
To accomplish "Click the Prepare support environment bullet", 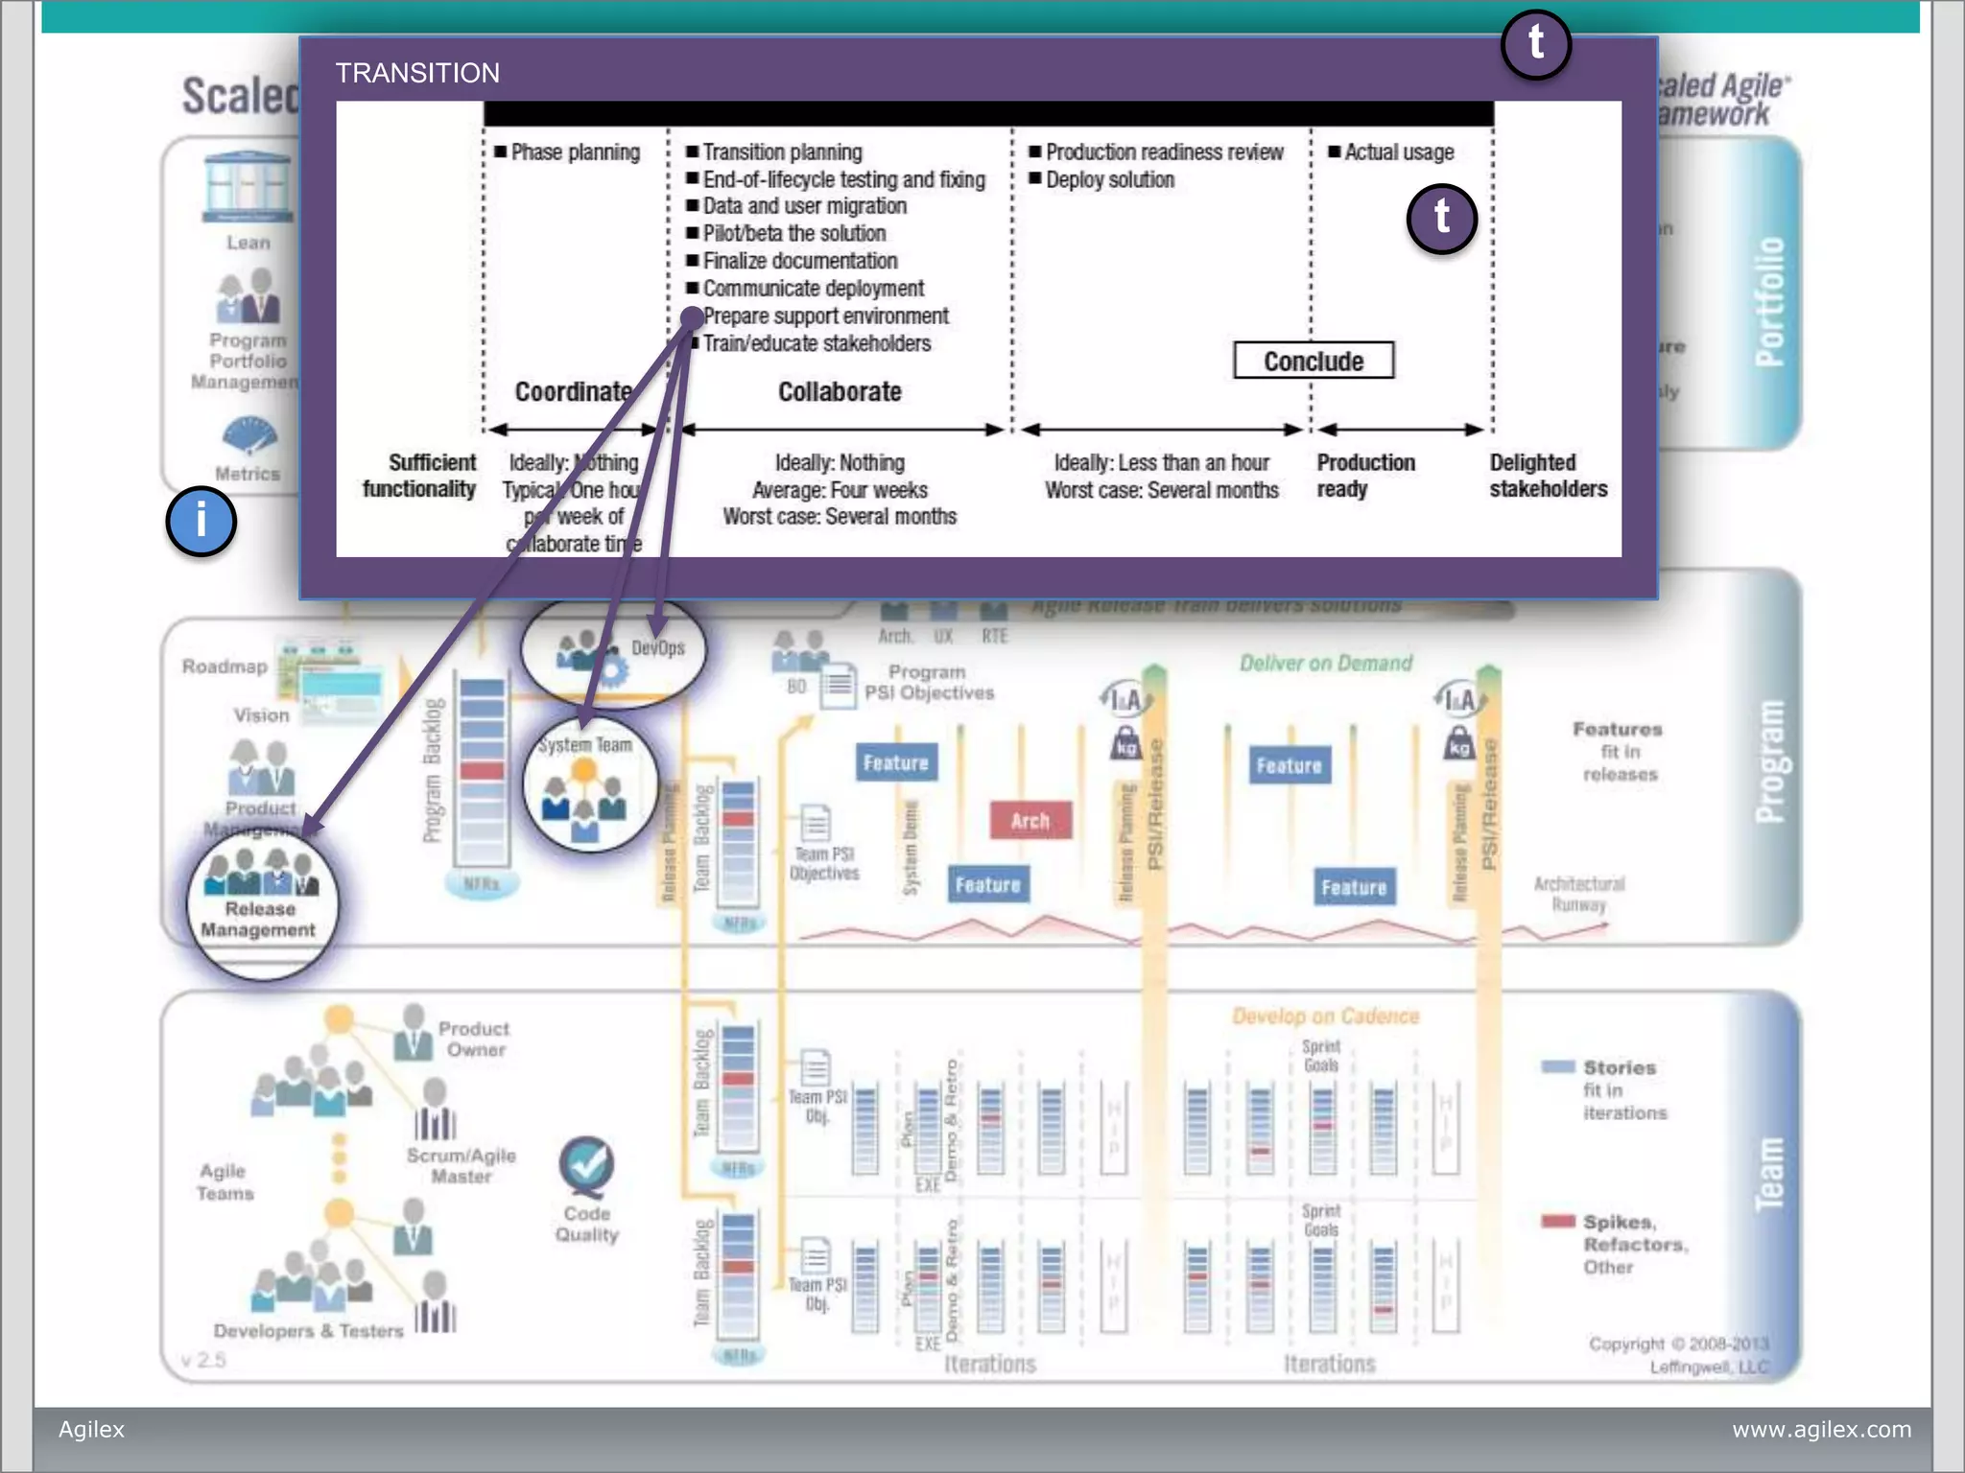I will (x=824, y=316).
